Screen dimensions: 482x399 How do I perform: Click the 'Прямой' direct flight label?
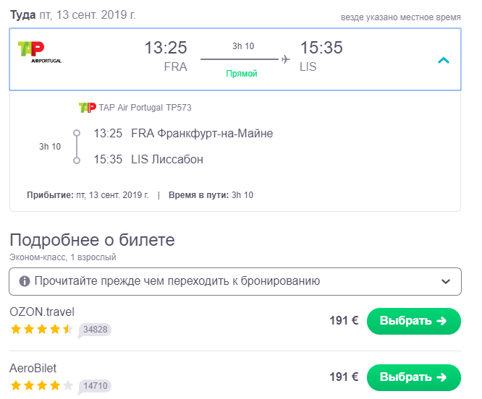coord(242,74)
